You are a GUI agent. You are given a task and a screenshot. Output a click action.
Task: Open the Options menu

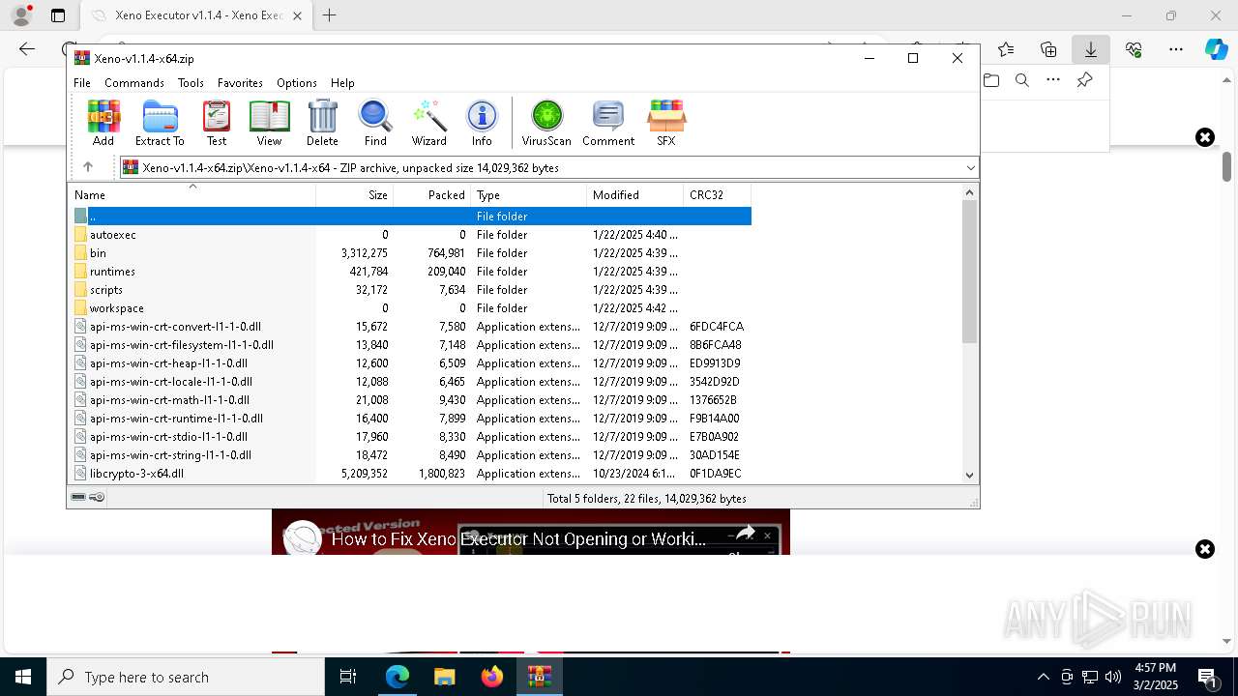click(x=297, y=83)
